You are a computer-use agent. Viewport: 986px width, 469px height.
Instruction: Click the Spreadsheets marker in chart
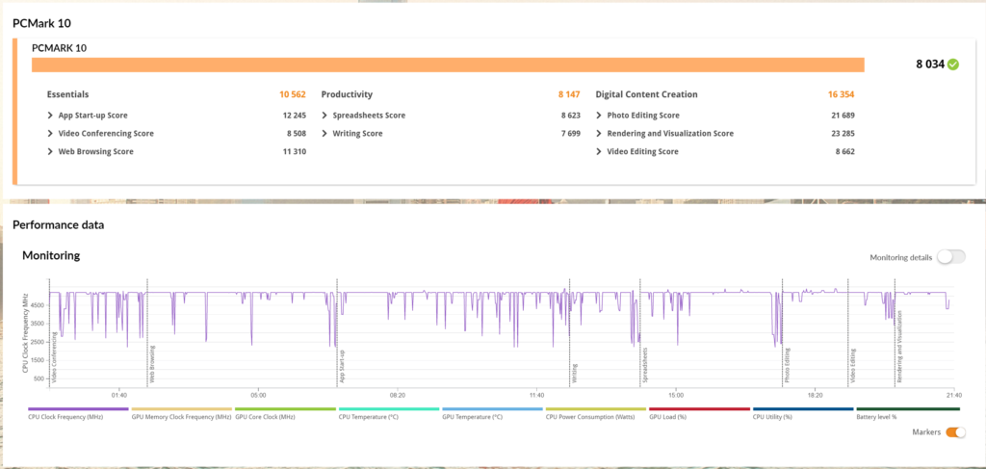[x=640, y=332]
